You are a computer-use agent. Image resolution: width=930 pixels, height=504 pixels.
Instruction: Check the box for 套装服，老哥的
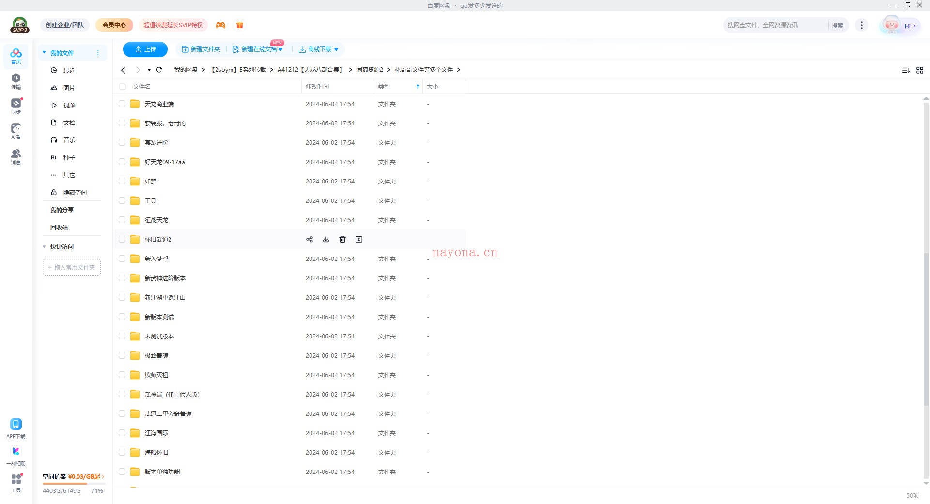tap(122, 123)
